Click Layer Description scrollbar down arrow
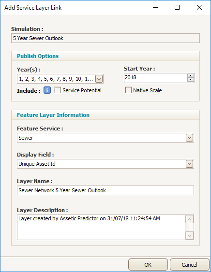The width and height of the screenshot is (211, 272). coord(189,235)
